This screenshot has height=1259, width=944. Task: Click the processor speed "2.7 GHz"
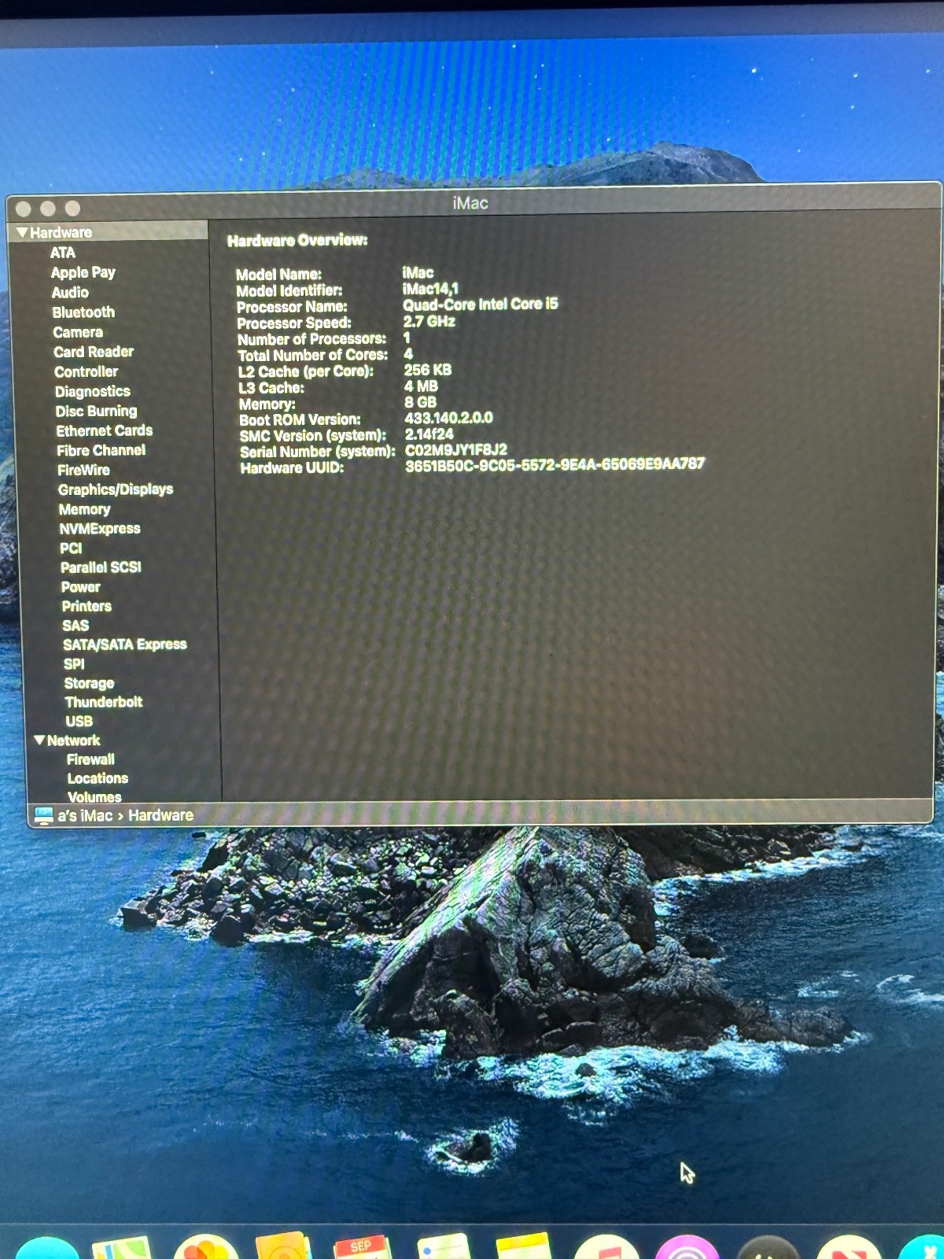point(430,321)
